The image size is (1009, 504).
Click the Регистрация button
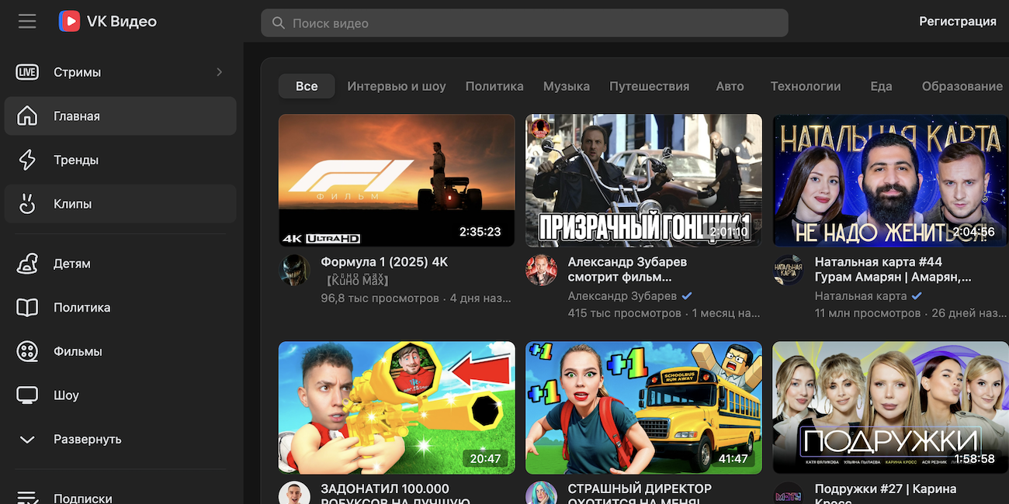coord(957,22)
